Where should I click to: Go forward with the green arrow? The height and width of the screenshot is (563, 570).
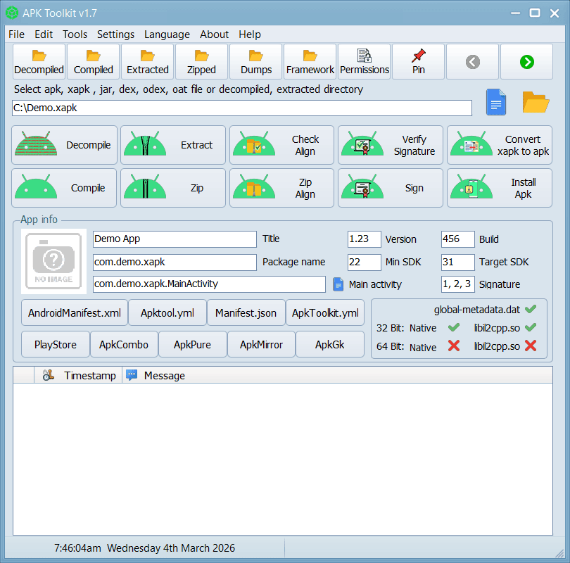527,62
